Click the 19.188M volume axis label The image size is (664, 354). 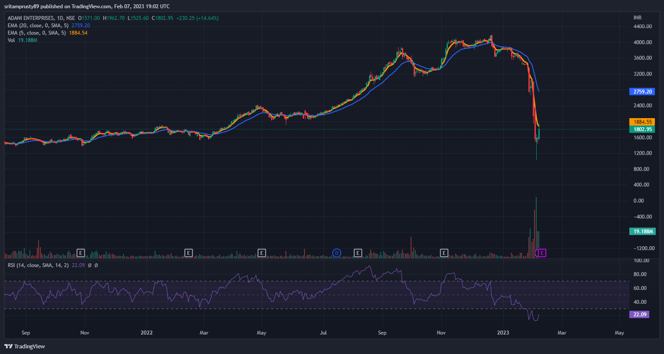click(642, 232)
